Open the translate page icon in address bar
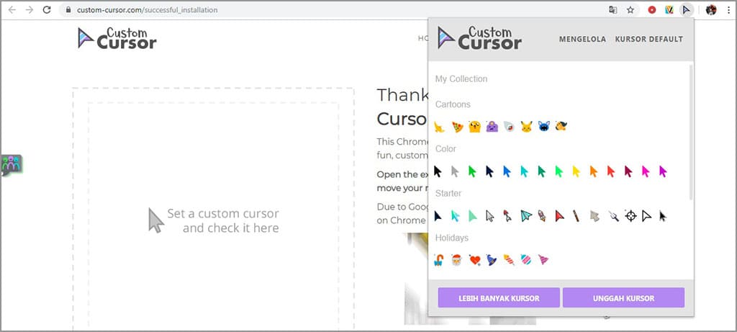 [x=612, y=10]
